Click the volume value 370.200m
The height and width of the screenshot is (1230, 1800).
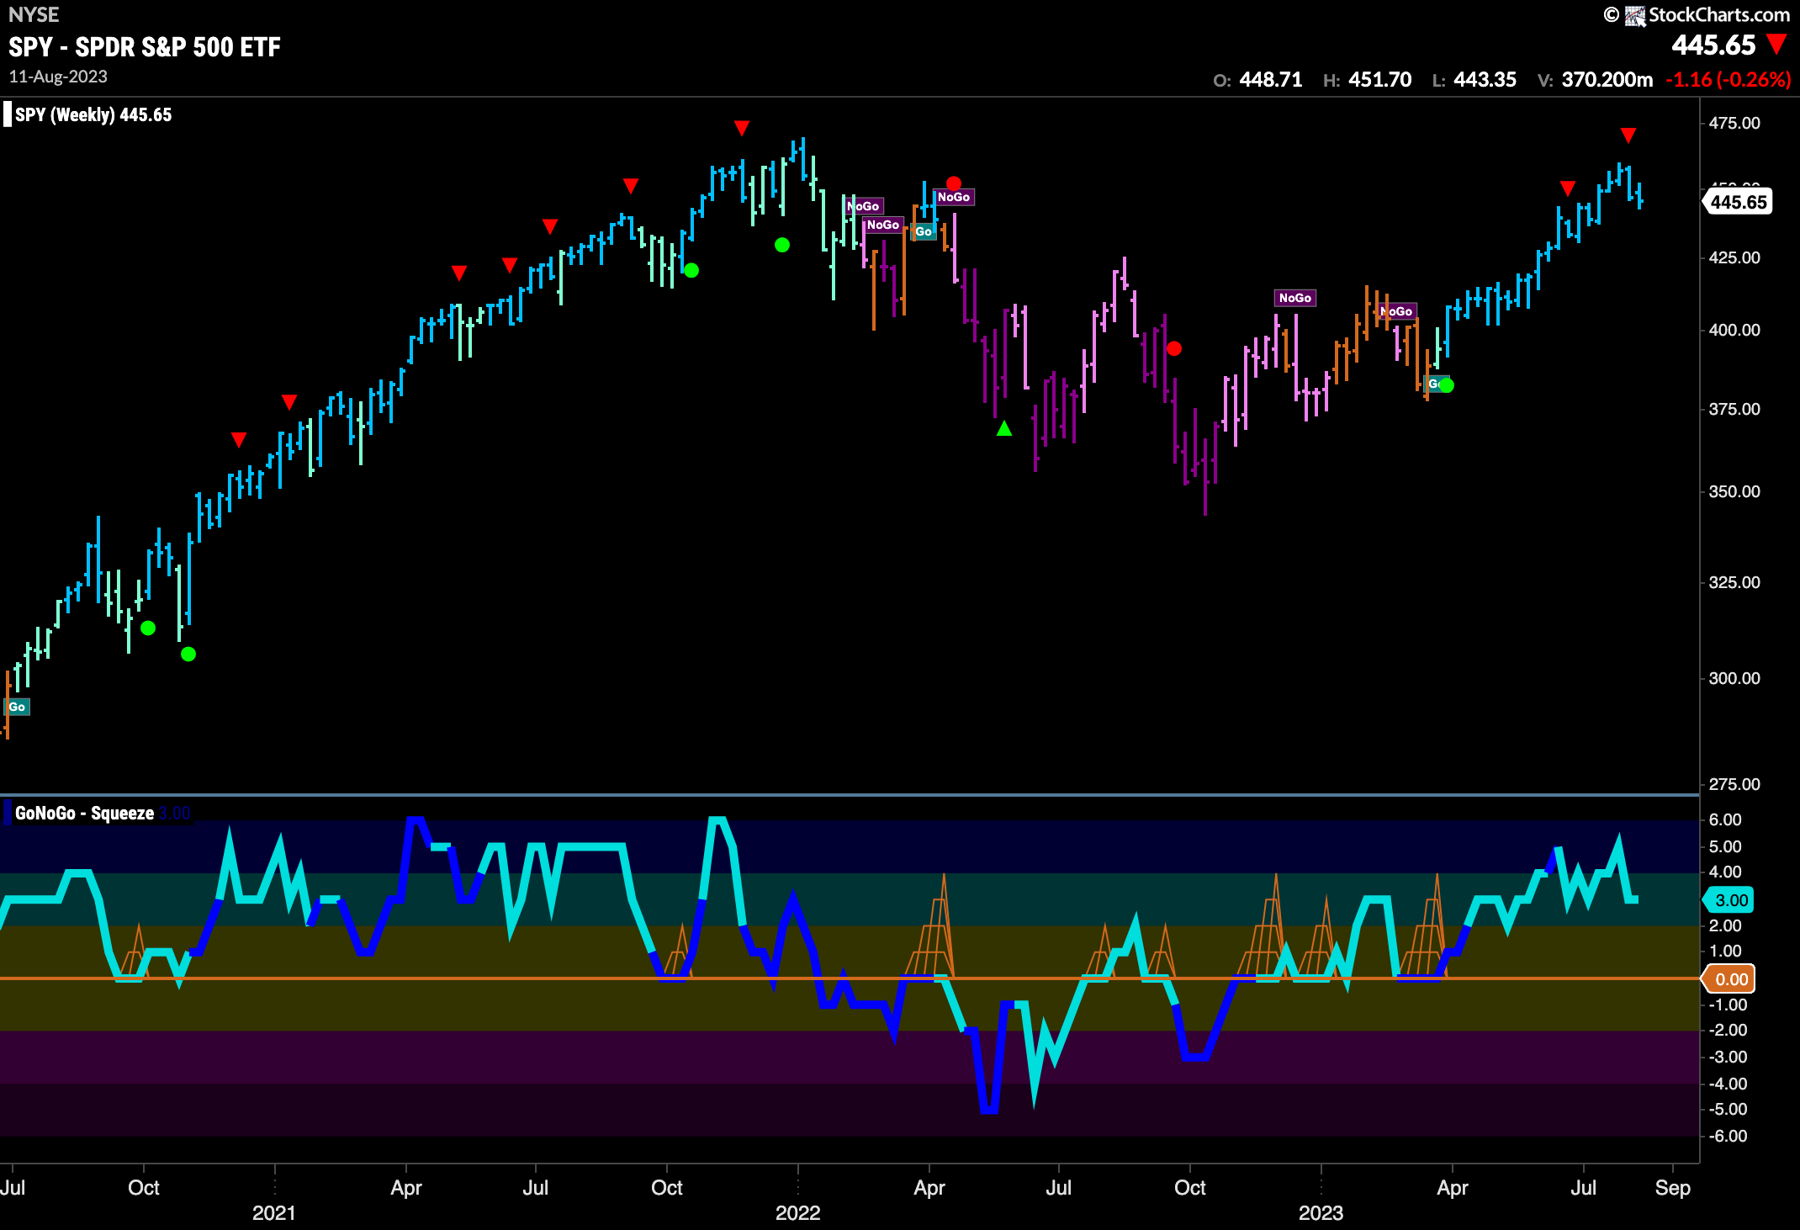pyautogui.click(x=1607, y=80)
